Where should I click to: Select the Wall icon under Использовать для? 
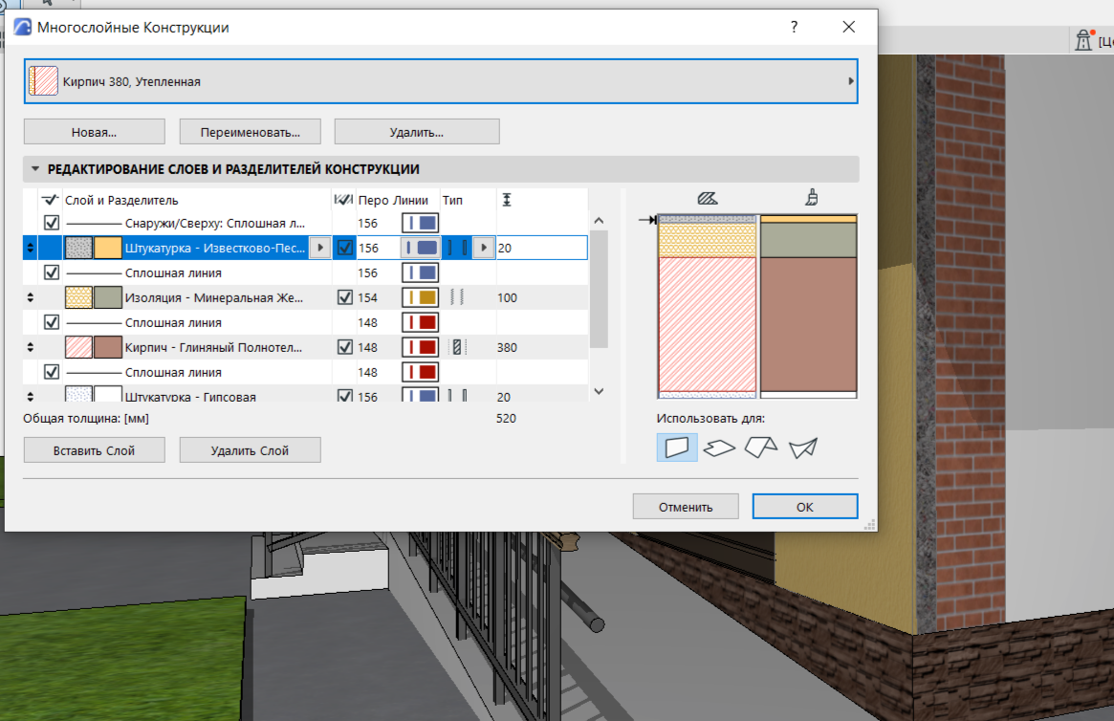click(676, 448)
